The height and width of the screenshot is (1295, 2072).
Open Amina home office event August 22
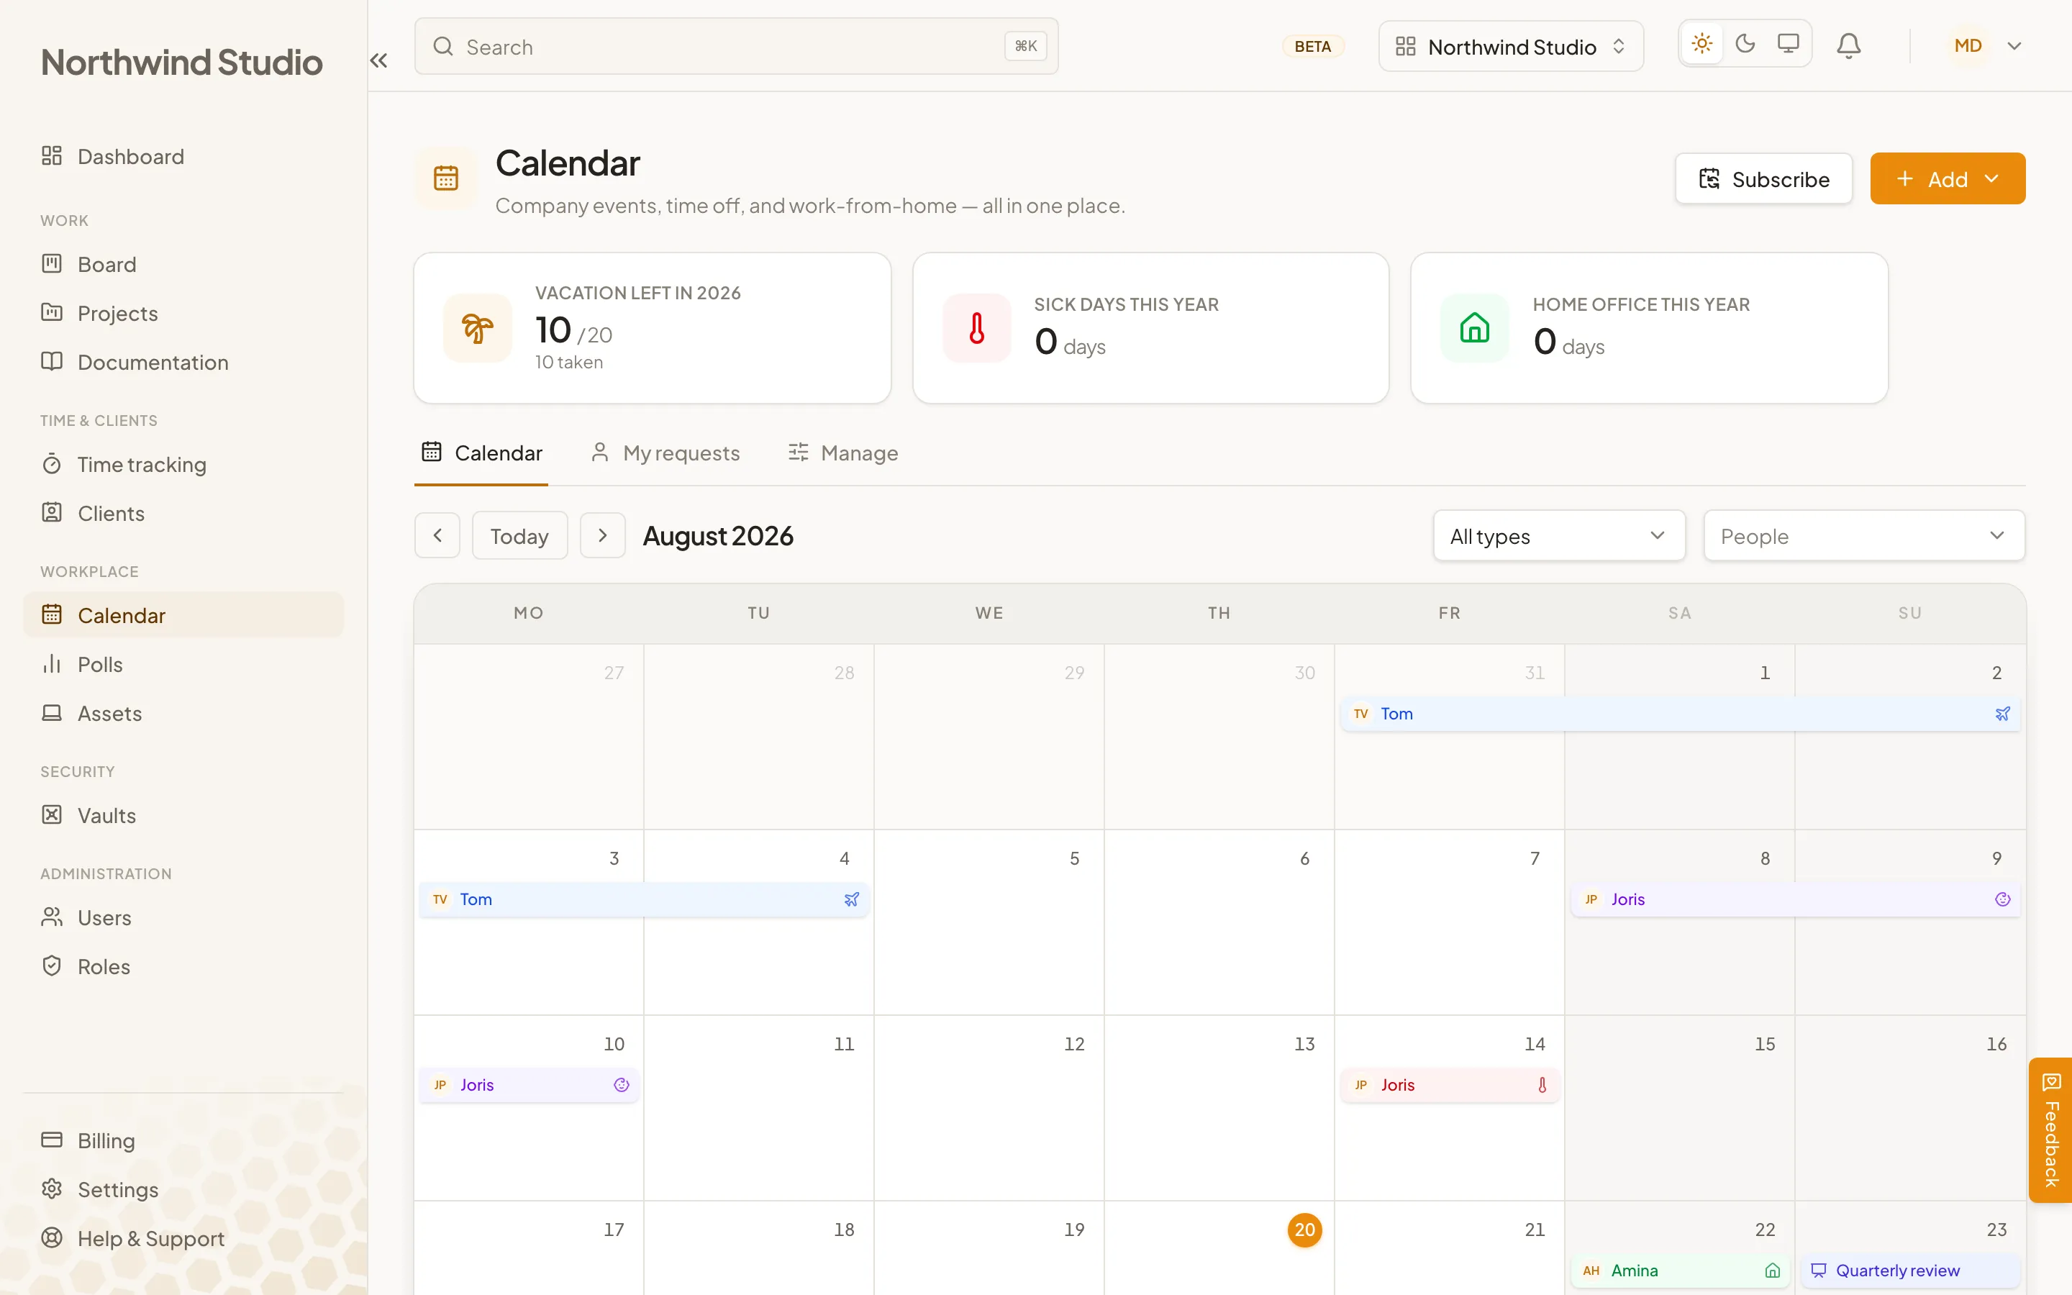tap(1680, 1270)
